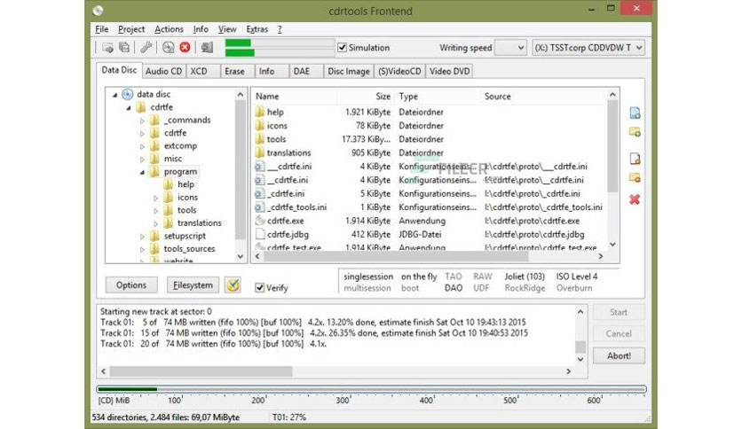Collapse the data disc tree root

[x=115, y=95]
